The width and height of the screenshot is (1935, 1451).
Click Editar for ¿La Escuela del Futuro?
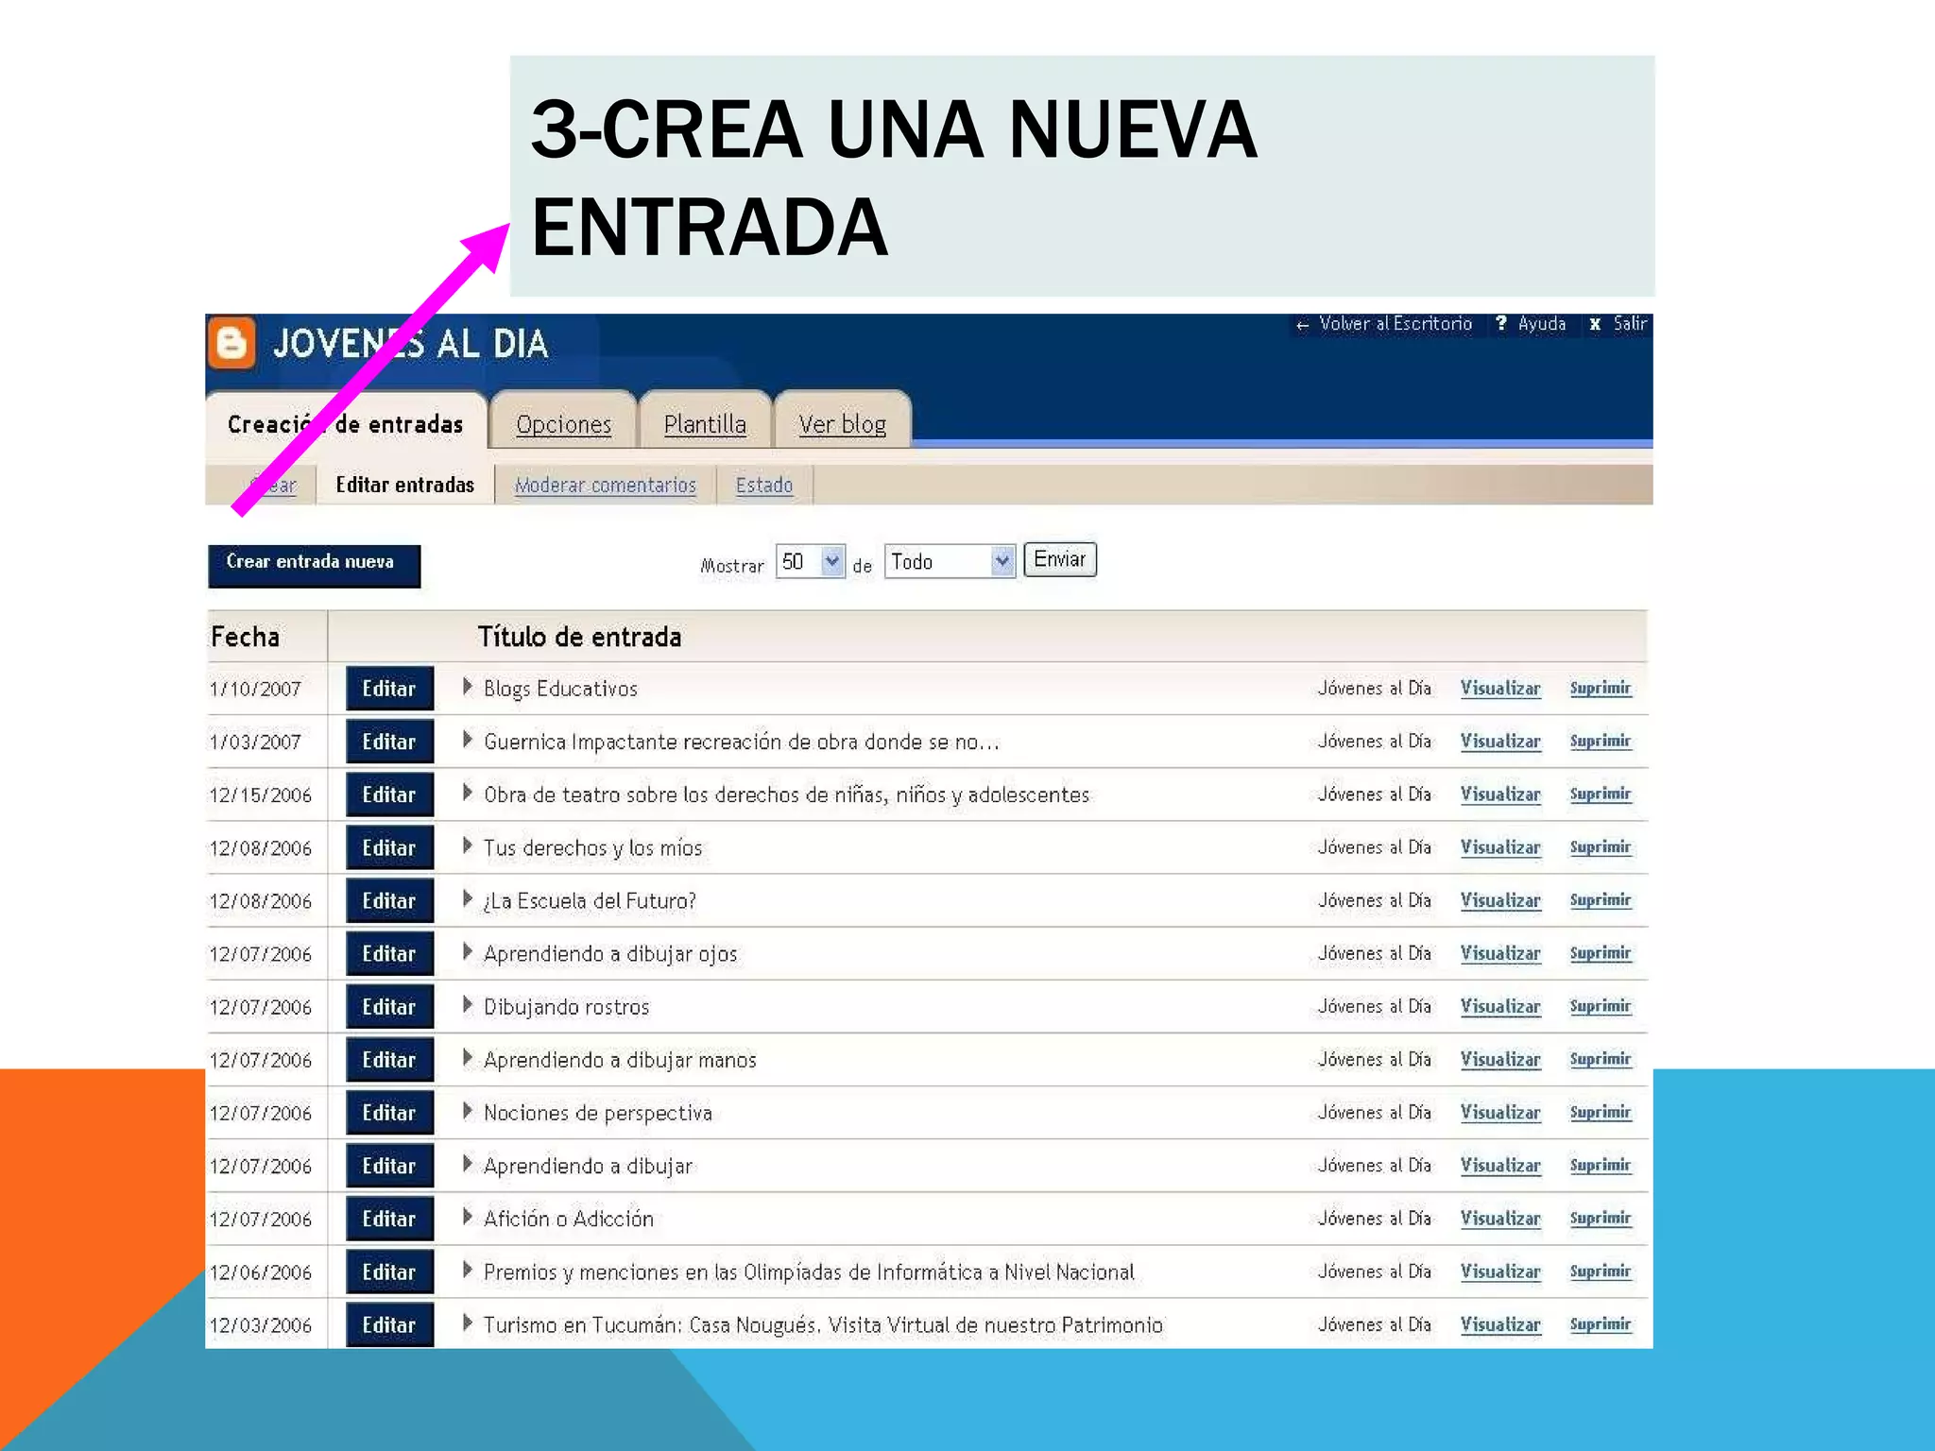click(x=389, y=900)
